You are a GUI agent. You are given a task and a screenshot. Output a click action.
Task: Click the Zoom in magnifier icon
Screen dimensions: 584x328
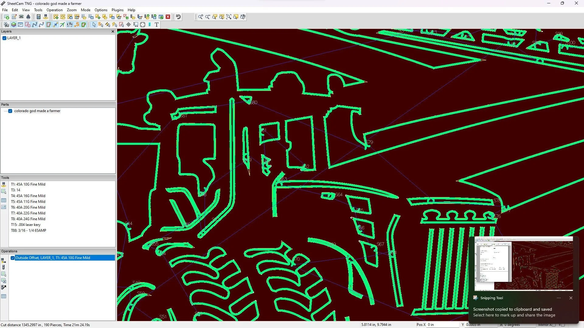click(x=200, y=17)
